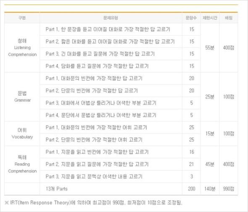The image size is (248, 212).
Task: Click the '400점' score for Reading section
Action: point(229,164)
